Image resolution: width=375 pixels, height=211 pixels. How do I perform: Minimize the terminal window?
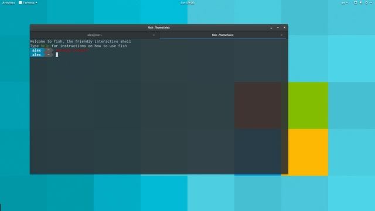[271, 28]
